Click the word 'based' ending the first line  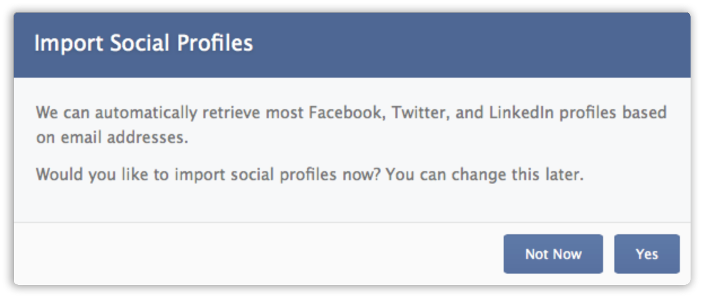pos(645,113)
